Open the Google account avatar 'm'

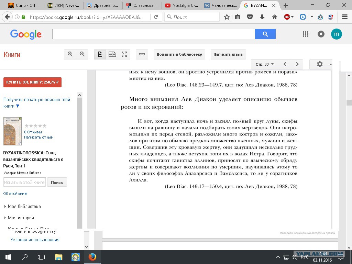pos(337,34)
